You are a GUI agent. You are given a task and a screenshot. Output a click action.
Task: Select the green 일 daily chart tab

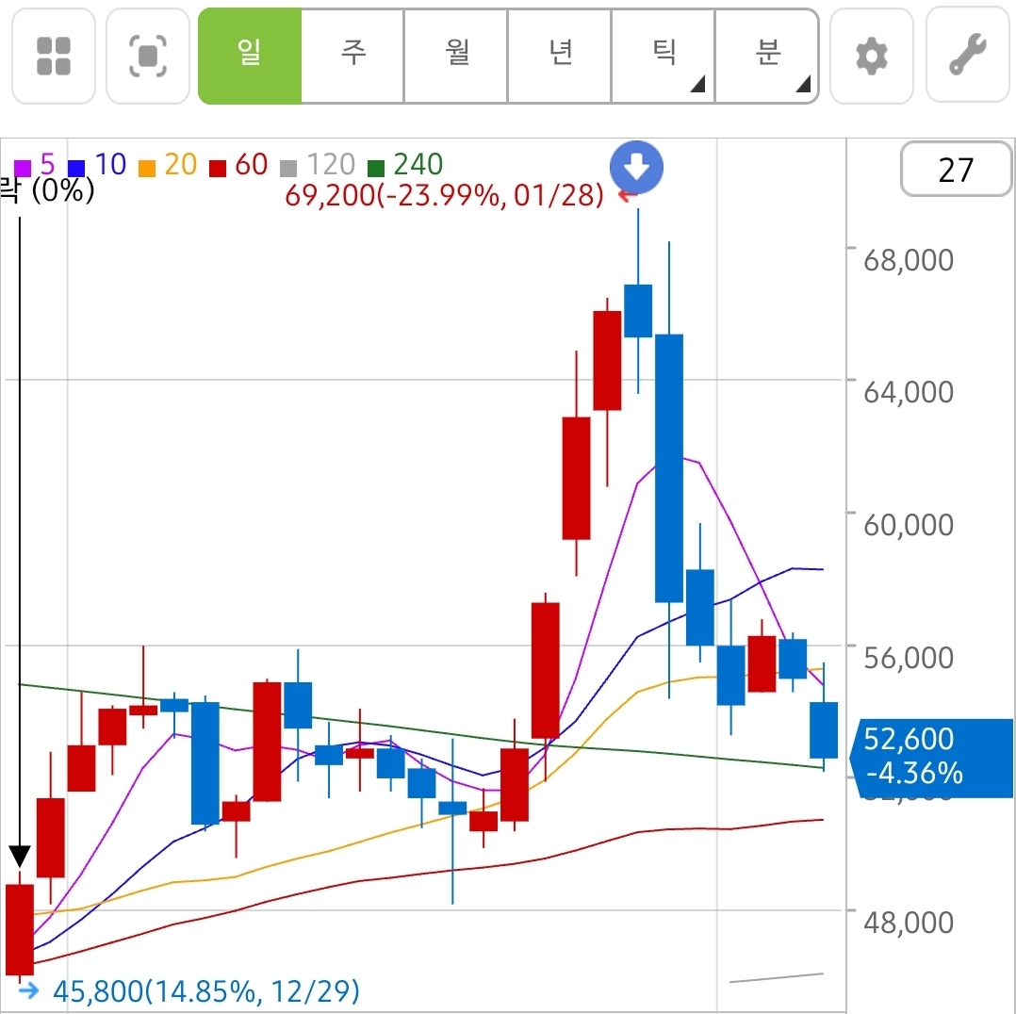click(x=250, y=56)
